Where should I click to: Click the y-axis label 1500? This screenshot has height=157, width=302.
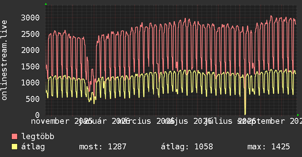[30, 66]
